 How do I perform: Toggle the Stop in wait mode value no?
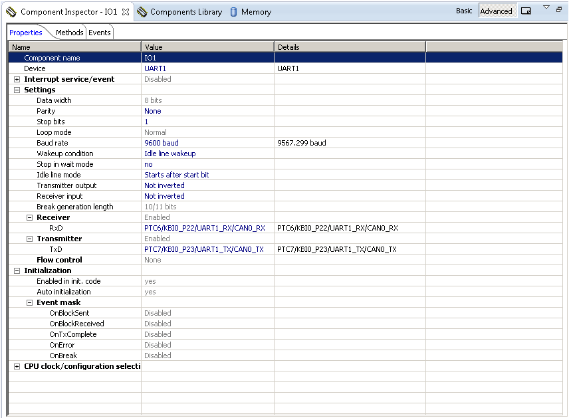point(207,164)
